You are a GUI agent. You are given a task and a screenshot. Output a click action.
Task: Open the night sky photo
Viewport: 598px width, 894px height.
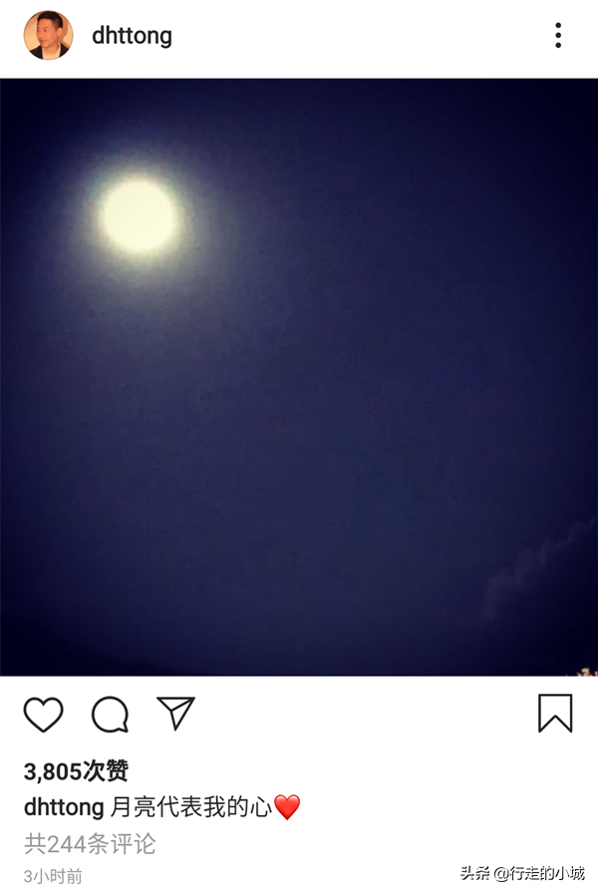(x=299, y=377)
